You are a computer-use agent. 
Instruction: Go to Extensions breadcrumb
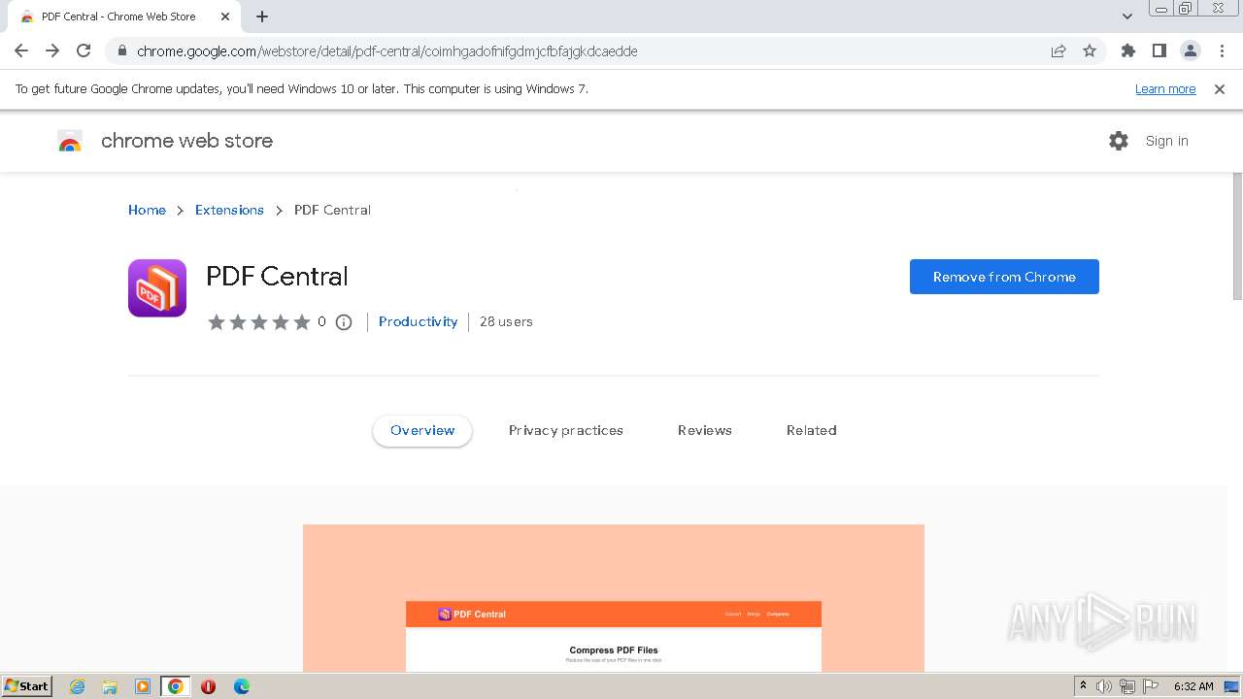tap(229, 210)
